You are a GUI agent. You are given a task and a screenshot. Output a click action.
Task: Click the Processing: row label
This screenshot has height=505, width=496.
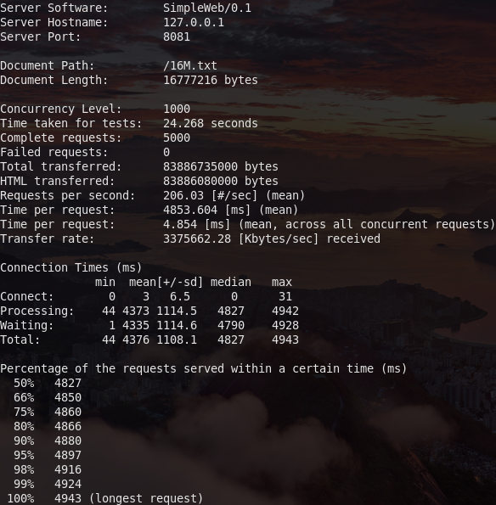point(37,311)
